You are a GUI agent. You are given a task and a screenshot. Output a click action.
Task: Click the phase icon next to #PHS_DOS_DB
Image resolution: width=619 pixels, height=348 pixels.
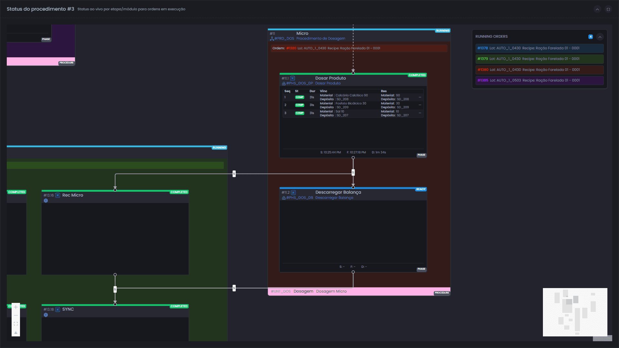point(284,198)
